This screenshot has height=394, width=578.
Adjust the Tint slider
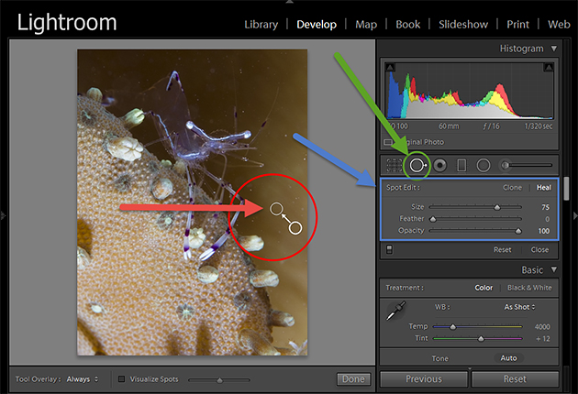tap(478, 338)
